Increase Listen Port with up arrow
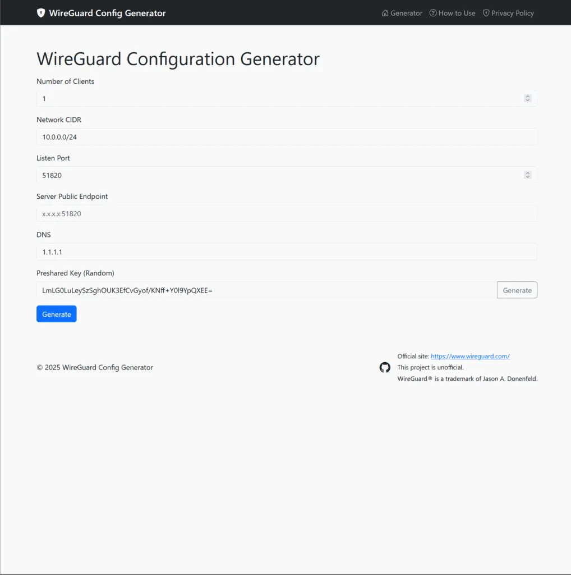 coord(527,173)
